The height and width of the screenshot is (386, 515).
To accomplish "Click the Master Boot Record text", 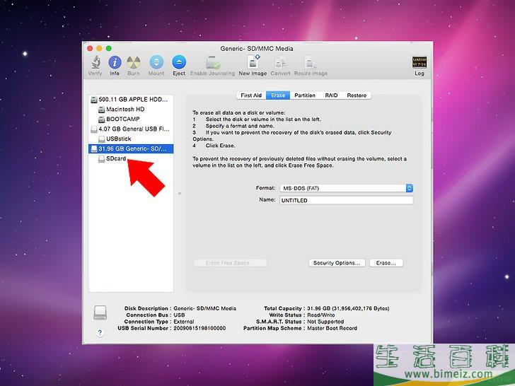I will (x=332, y=328).
